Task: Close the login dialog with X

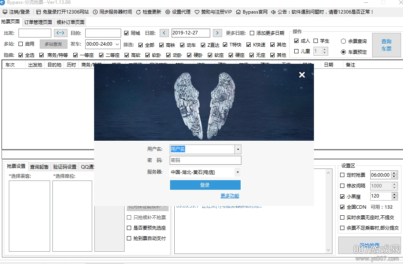Action: click(302, 75)
